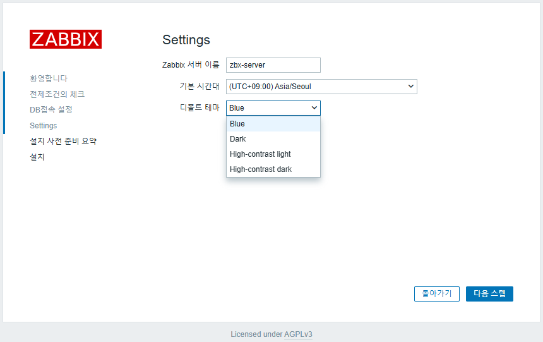
Task: Click the 설치 step in sidebar
Action: click(37, 157)
